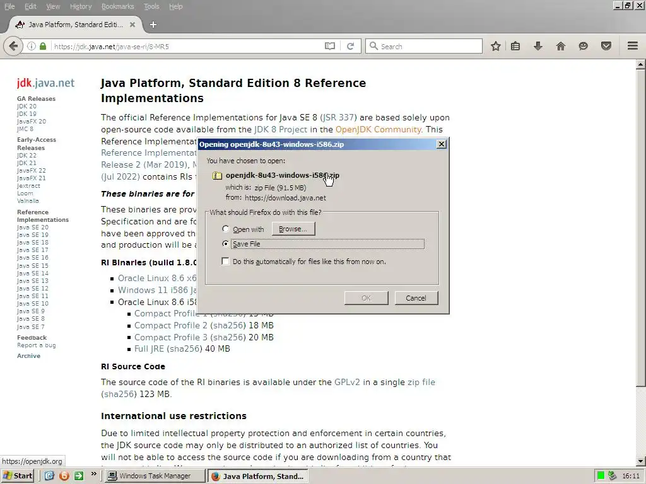Open the Edit menu
646x484 pixels.
pyautogui.click(x=30, y=6)
